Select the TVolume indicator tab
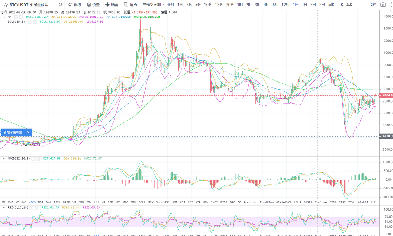The width and height of the screenshot is (393, 236). tap(321, 203)
